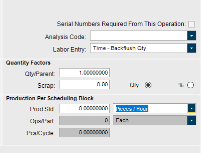Click the Time - Backflush Qty text box
The image size is (201, 153).
[x=138, y=48]
